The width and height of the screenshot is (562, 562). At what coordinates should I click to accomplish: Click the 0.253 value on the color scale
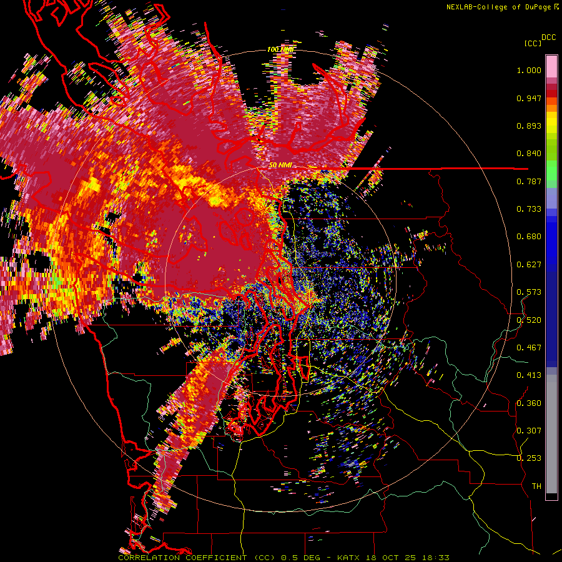click(x=529, y=458)
